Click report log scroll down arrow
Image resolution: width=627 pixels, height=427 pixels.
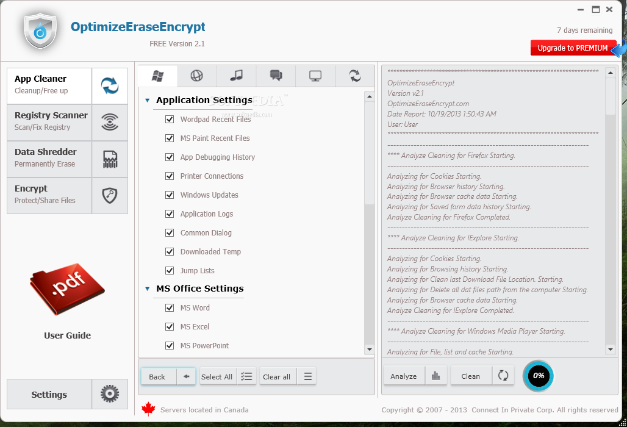click(610, 350)
